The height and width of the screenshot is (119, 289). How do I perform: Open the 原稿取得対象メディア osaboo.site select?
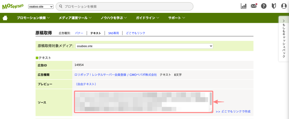[144, 46]
